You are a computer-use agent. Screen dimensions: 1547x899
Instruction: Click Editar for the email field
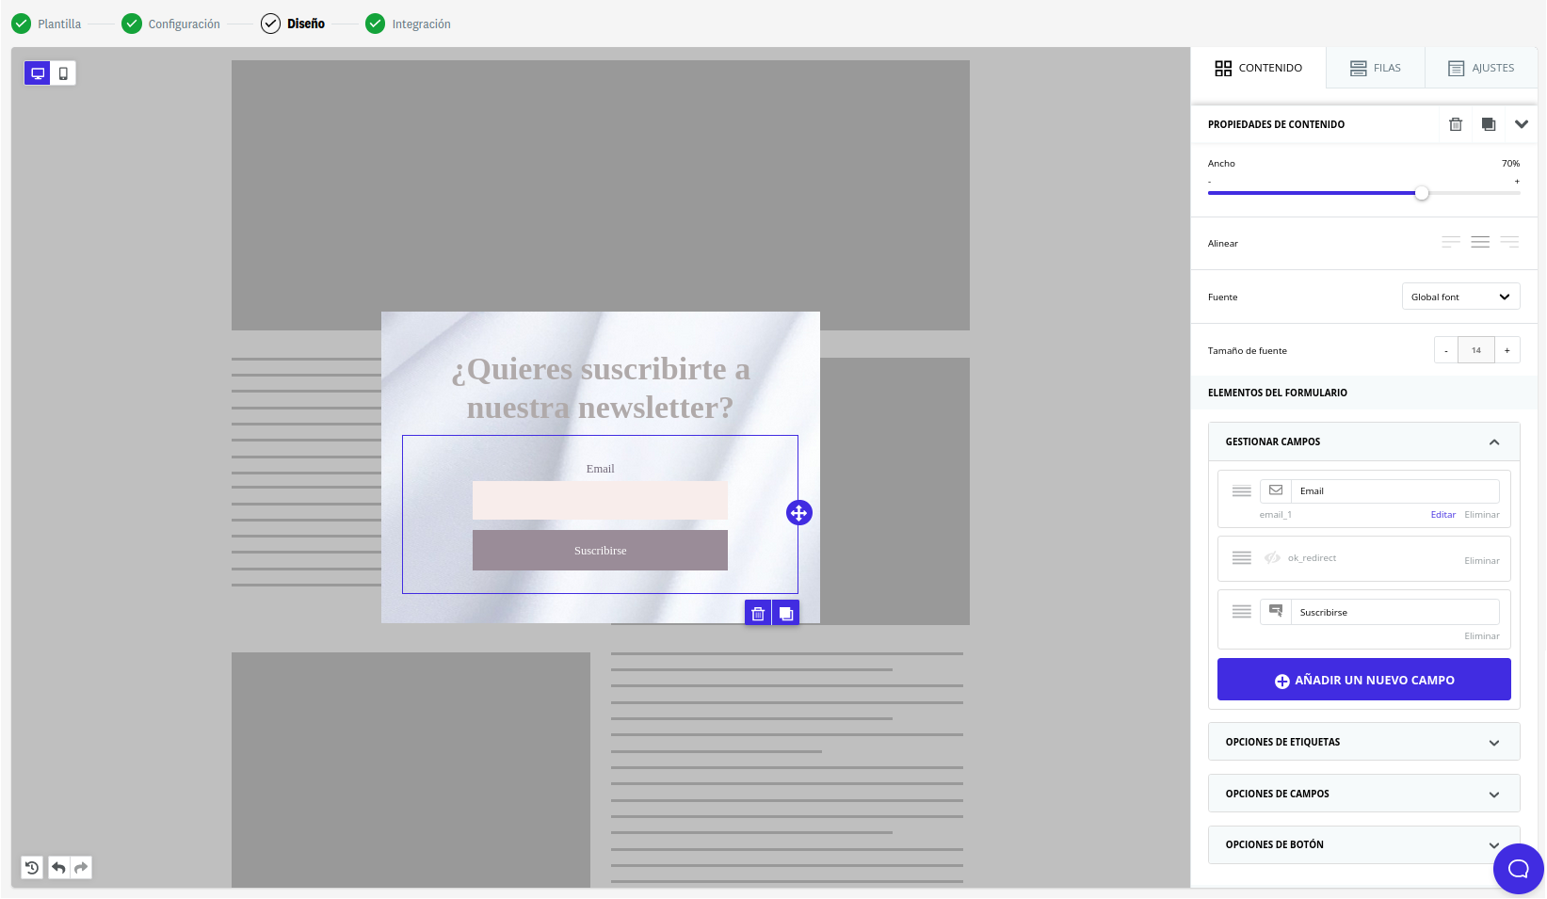pyautogui.click(x=1442, y=515)
